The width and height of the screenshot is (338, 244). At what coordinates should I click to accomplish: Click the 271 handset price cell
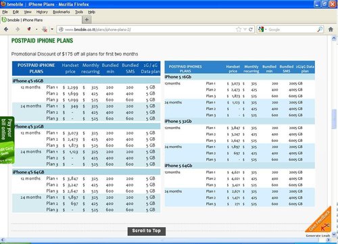pyautogui.click(x=237, y=204)
